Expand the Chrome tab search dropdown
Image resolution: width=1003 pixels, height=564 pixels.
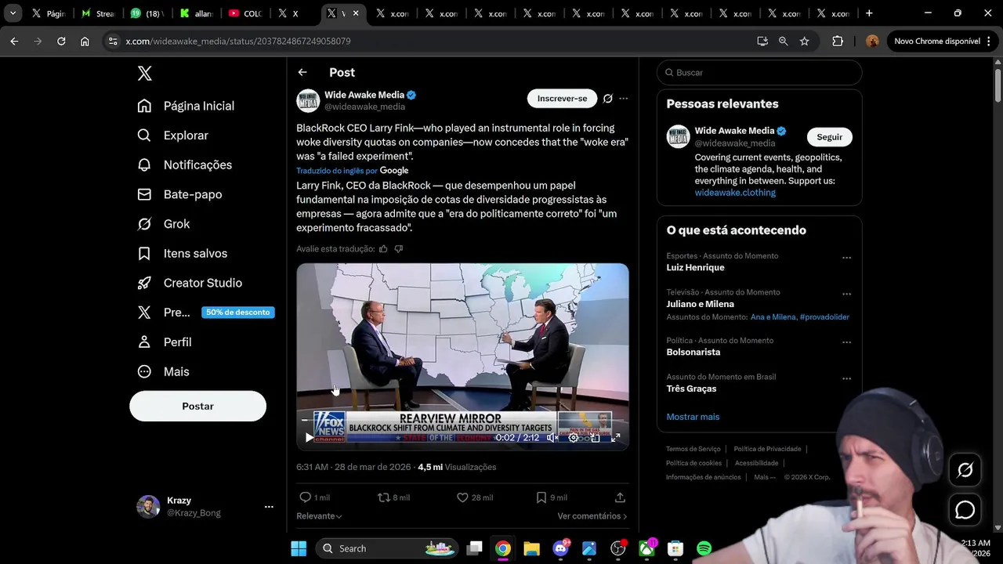tap(13, 13)
